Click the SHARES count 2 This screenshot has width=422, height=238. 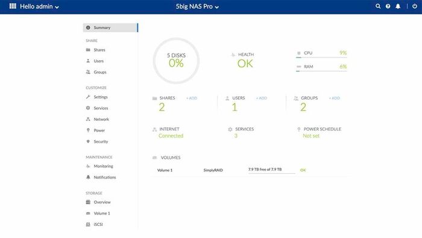coord(162,108)
